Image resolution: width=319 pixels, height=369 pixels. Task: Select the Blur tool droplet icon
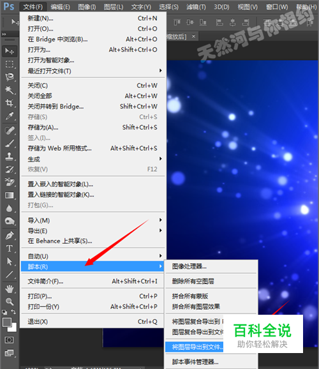pos(10,208)
